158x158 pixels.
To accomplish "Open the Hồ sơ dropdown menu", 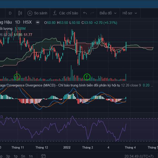I will click(x=130, y=13).
